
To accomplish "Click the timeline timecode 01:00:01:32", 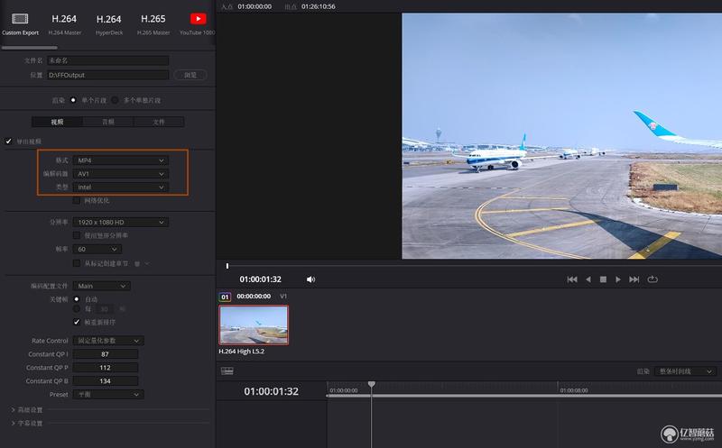I will click(272, 391).
